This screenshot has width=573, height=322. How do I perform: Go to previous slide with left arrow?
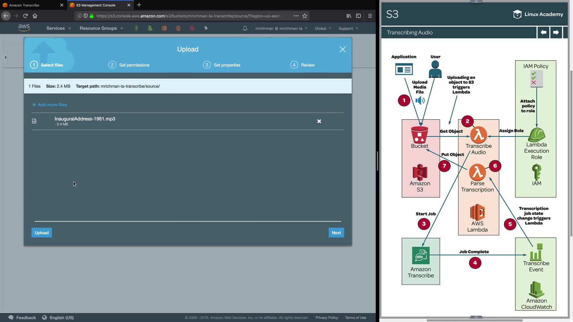click(x=543, y=32)
